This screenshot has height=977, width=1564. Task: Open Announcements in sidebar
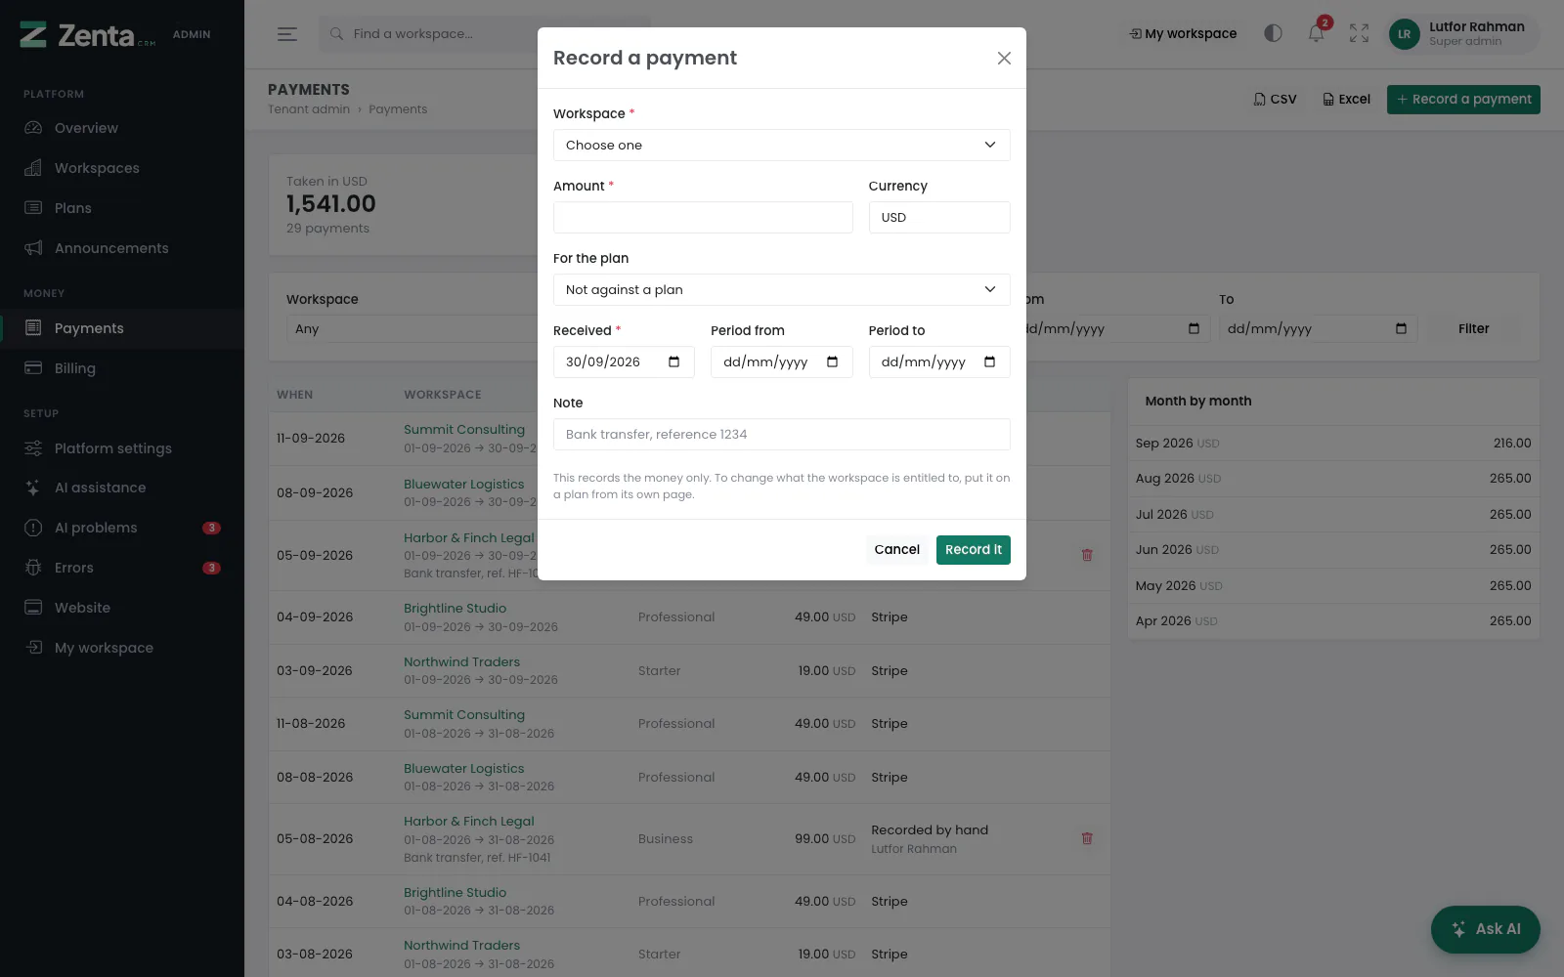[122, 248]
